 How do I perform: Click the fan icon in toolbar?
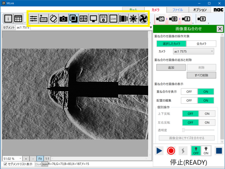[143, 19]
